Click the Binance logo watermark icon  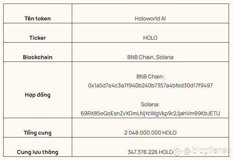click(177, 151)
